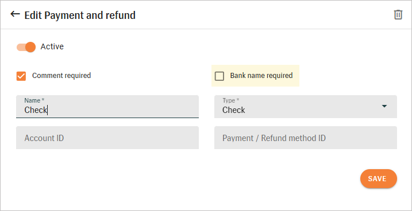Click the 'Edit Payment and refund' heading

coord(80,15)
